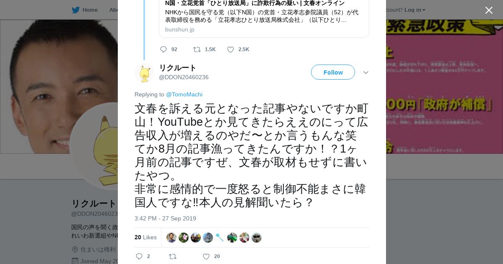Close the tweet overlay with X
Image resolution: width=503 pixels, height=264 pixels.
click(489, 10)
